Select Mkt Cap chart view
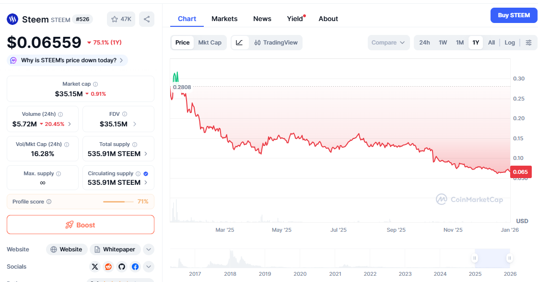The width and height of the screenshot is (538, 282). pyautogui.click(x=210, y=43)
